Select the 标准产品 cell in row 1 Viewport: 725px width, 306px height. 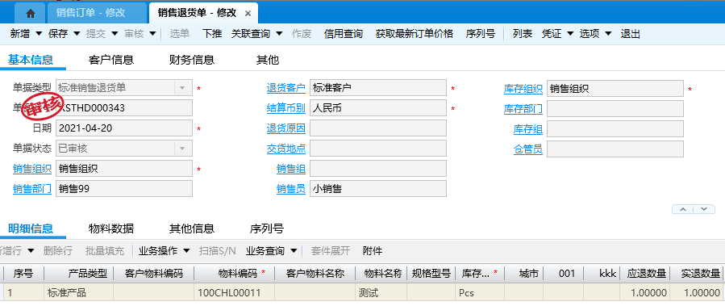pos(78,293)
